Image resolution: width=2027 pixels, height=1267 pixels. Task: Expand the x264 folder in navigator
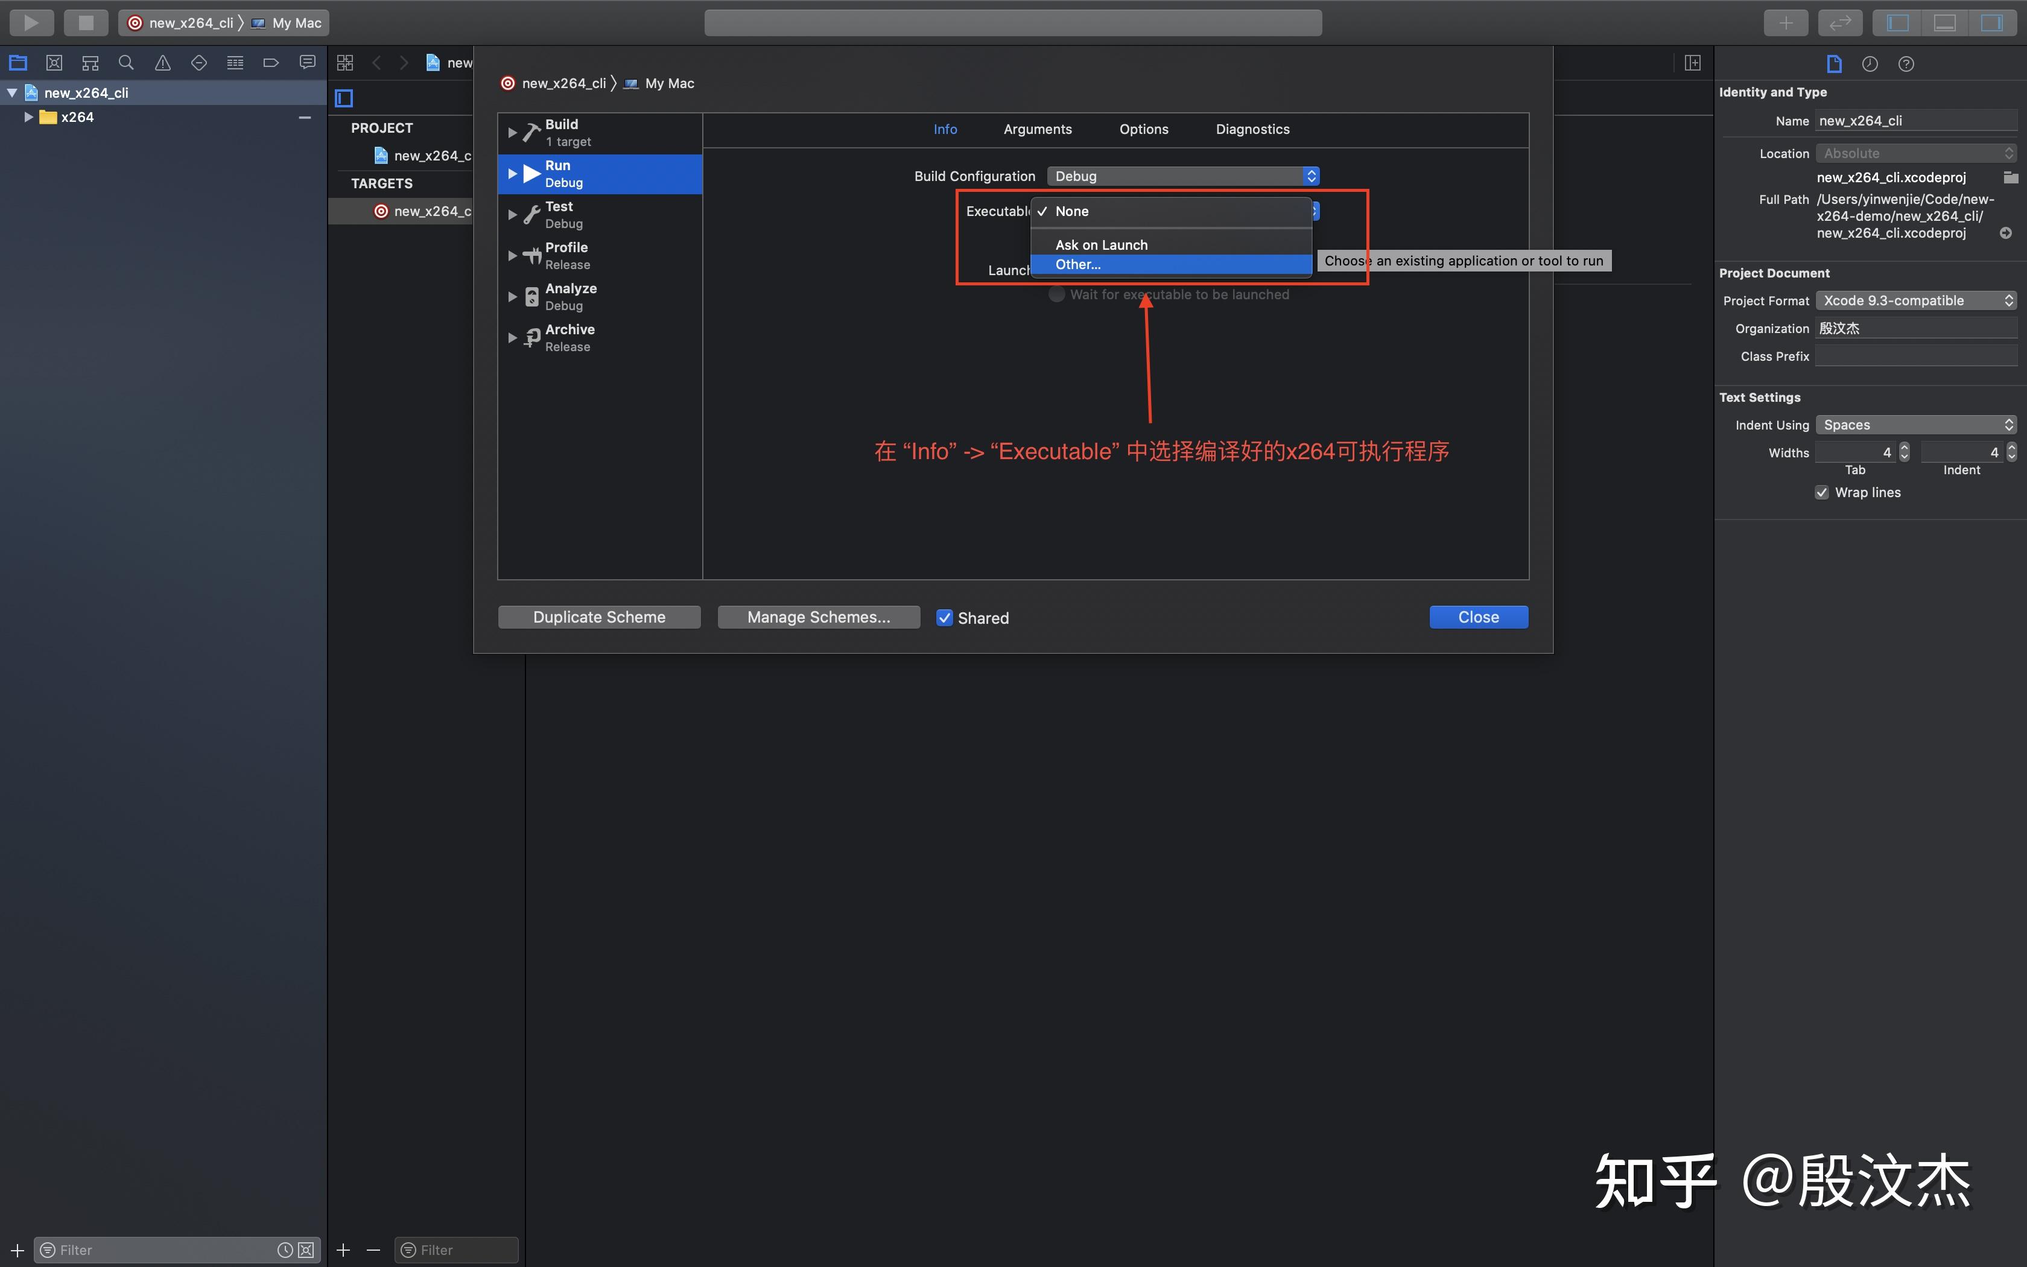(x=28, y=117)
